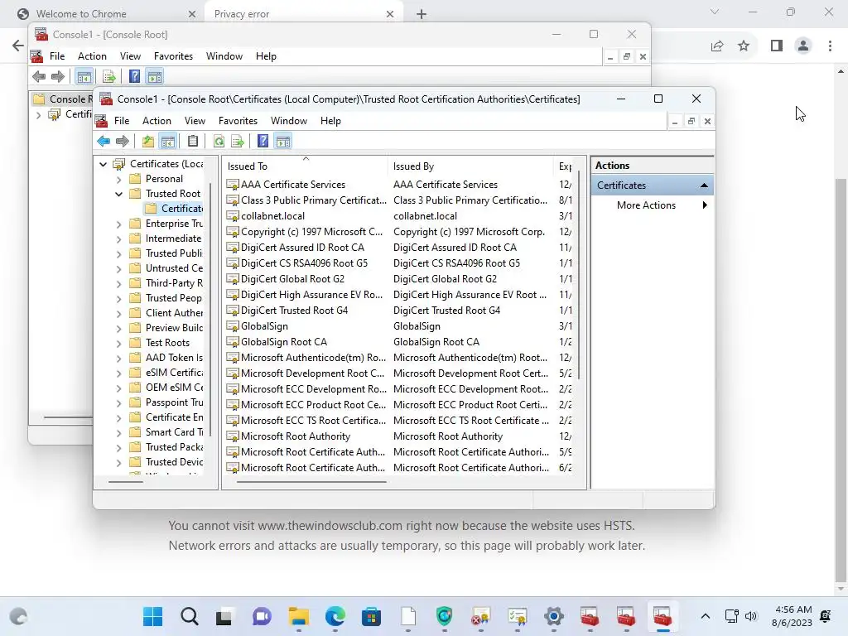848x636 pixels.
Task: Click the bookmark star icon in Chrome
Action: tap(744, 46)
